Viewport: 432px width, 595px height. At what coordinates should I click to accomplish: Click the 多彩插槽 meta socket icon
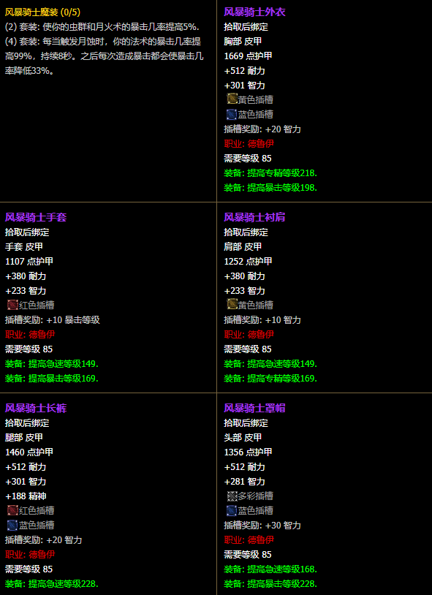232,496
